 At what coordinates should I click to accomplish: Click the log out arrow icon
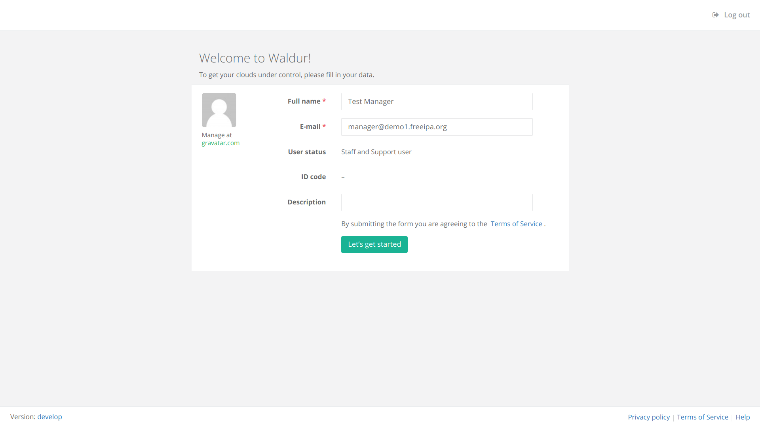coord(715,15)
